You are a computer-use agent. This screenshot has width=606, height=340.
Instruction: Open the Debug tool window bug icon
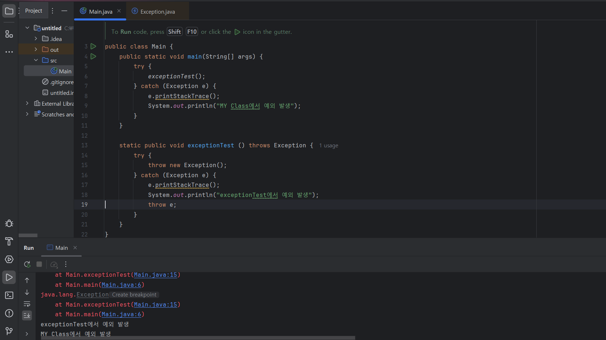tap(9, 223)
